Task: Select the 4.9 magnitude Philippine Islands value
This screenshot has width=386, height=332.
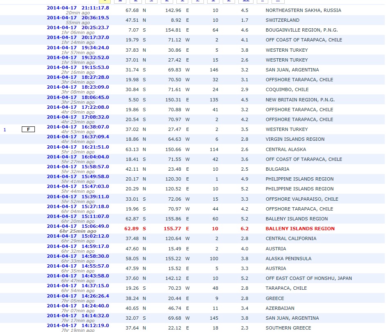Action: point(245,179)
